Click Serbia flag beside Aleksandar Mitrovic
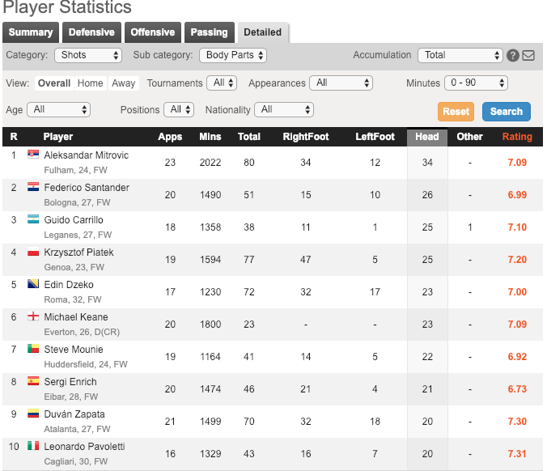The image size is (547, 471). [33, 155]
